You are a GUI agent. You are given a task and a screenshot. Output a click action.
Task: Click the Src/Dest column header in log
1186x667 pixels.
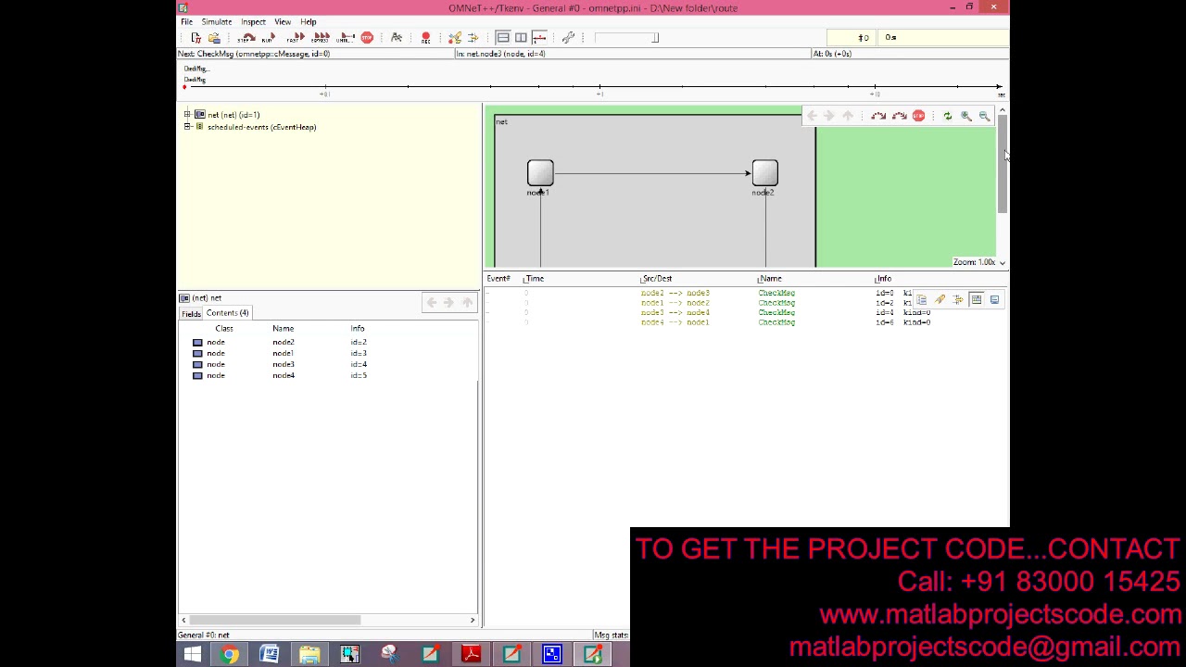click(x=656, y=279)
